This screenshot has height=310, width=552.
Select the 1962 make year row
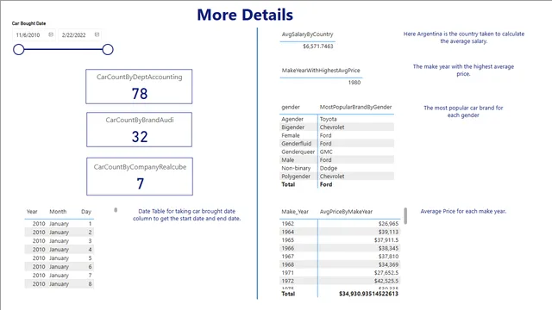(340, 224)
